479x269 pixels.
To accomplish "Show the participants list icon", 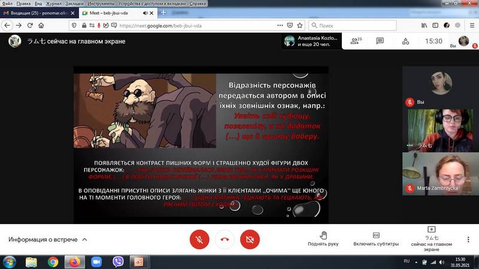I will click(x=356, y=41).
